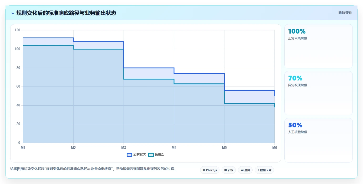Click the M2 axis label
This screenshot has width=363, height=184.
tap(73, 148)
